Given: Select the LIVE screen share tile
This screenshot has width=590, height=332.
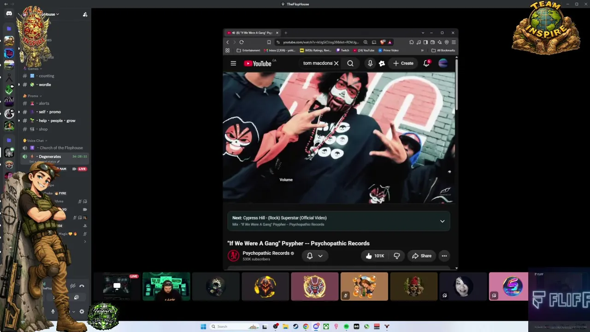Looking at the screenshot, I should (117, 286).
